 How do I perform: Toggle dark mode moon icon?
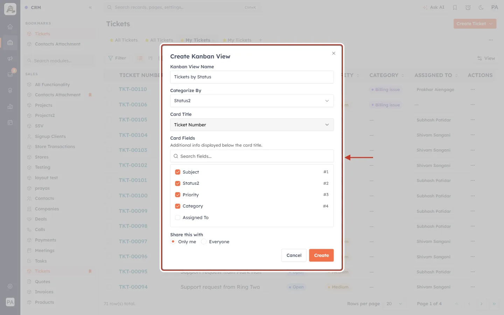[481, 7]
